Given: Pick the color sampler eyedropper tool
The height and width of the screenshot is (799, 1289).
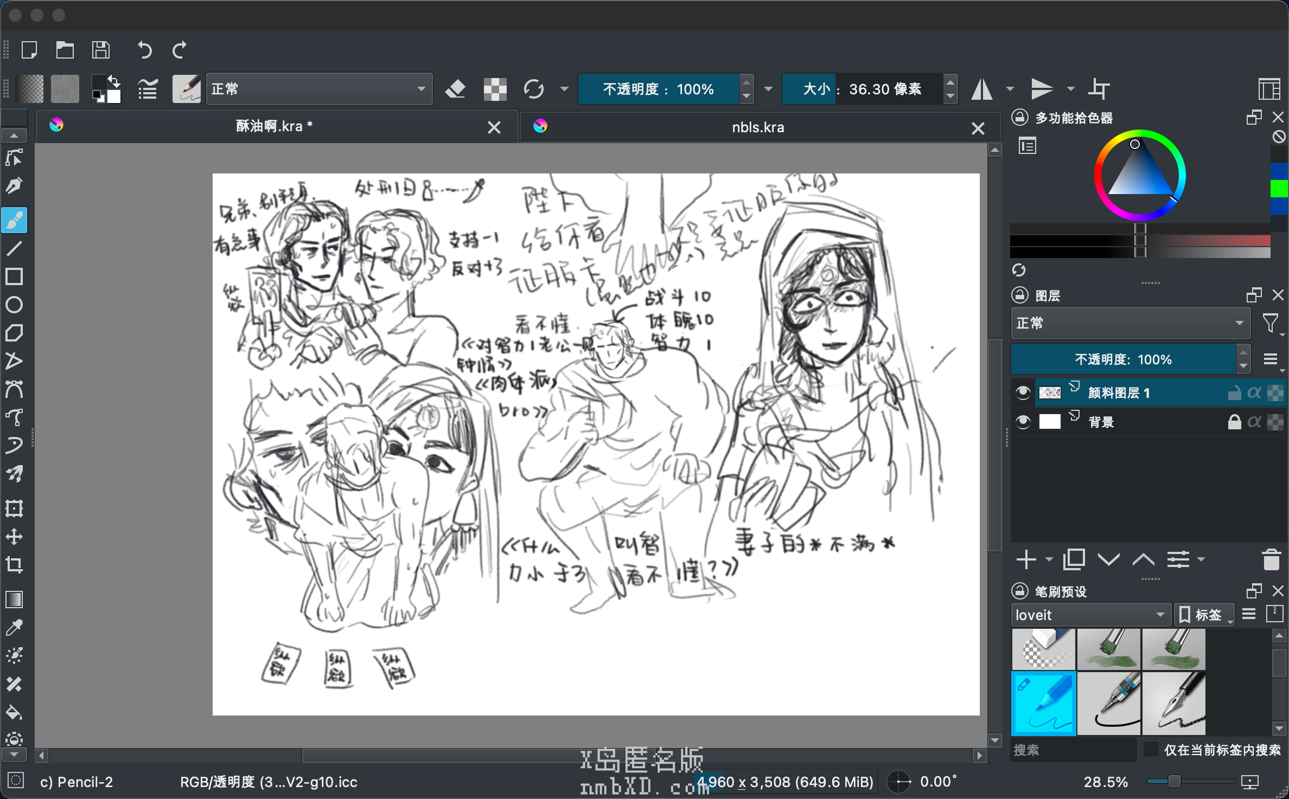Looking at the screenshot, I should click(14, 628).
